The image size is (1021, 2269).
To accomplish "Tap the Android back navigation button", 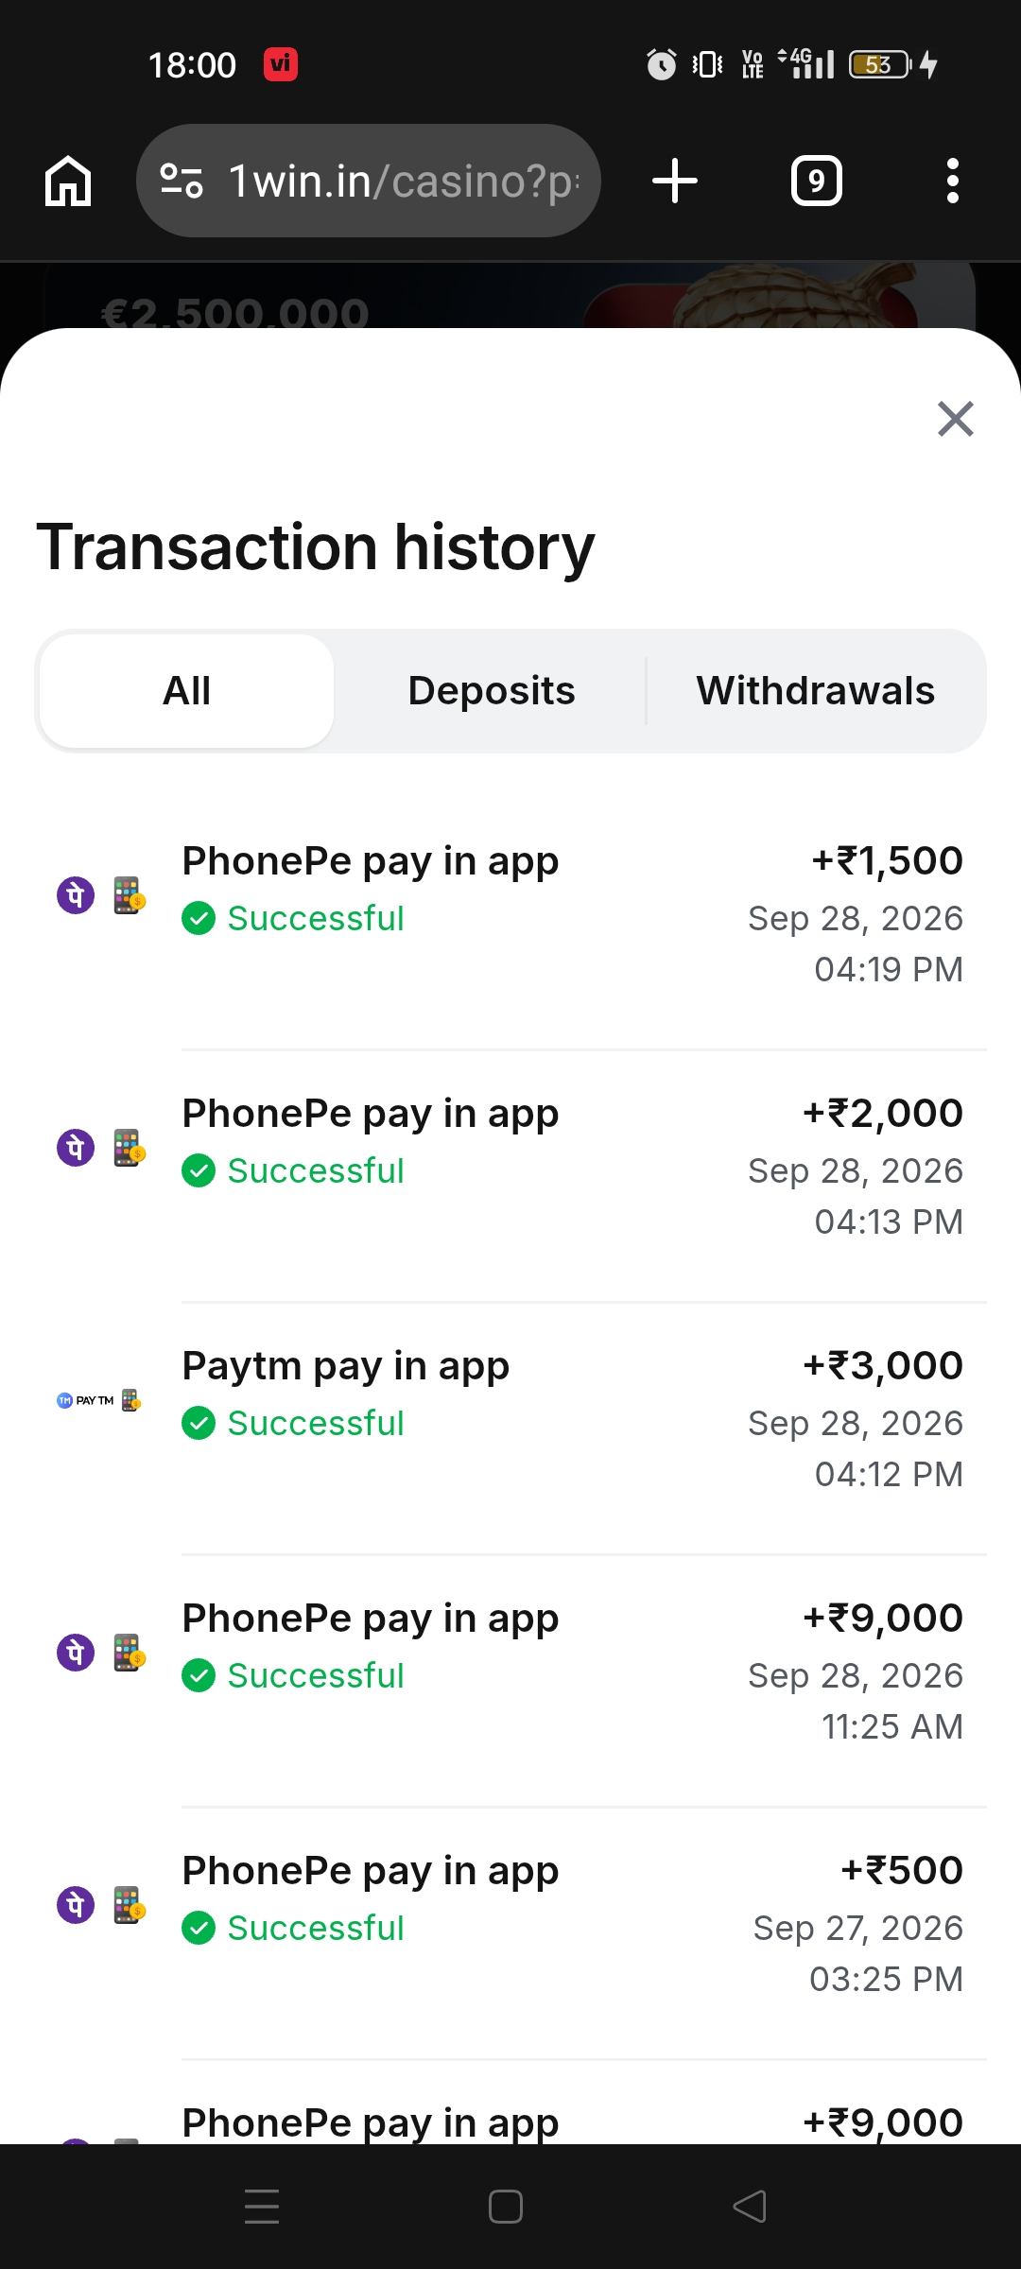I will click(x=750, y=2207).
